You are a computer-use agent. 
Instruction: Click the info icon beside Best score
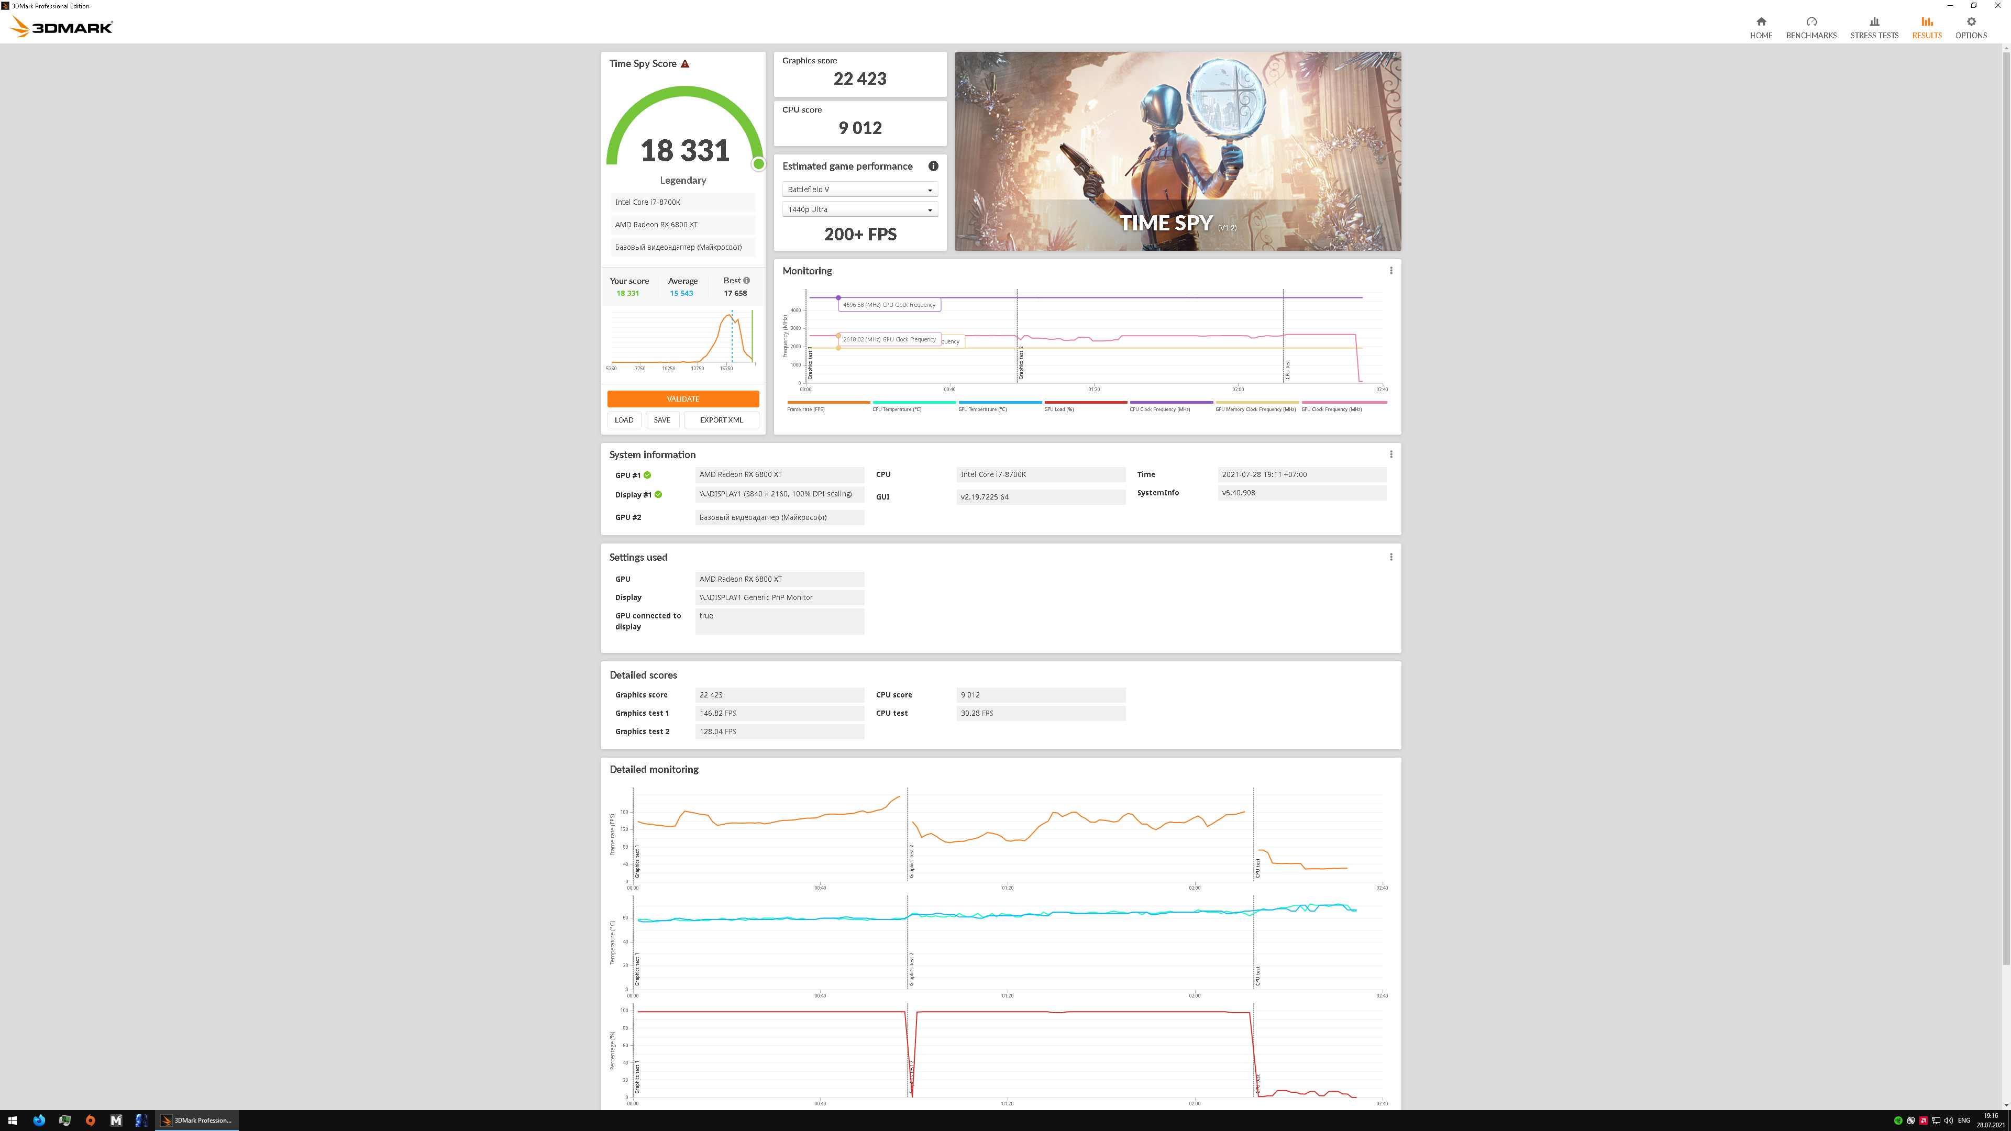(746, 280)
